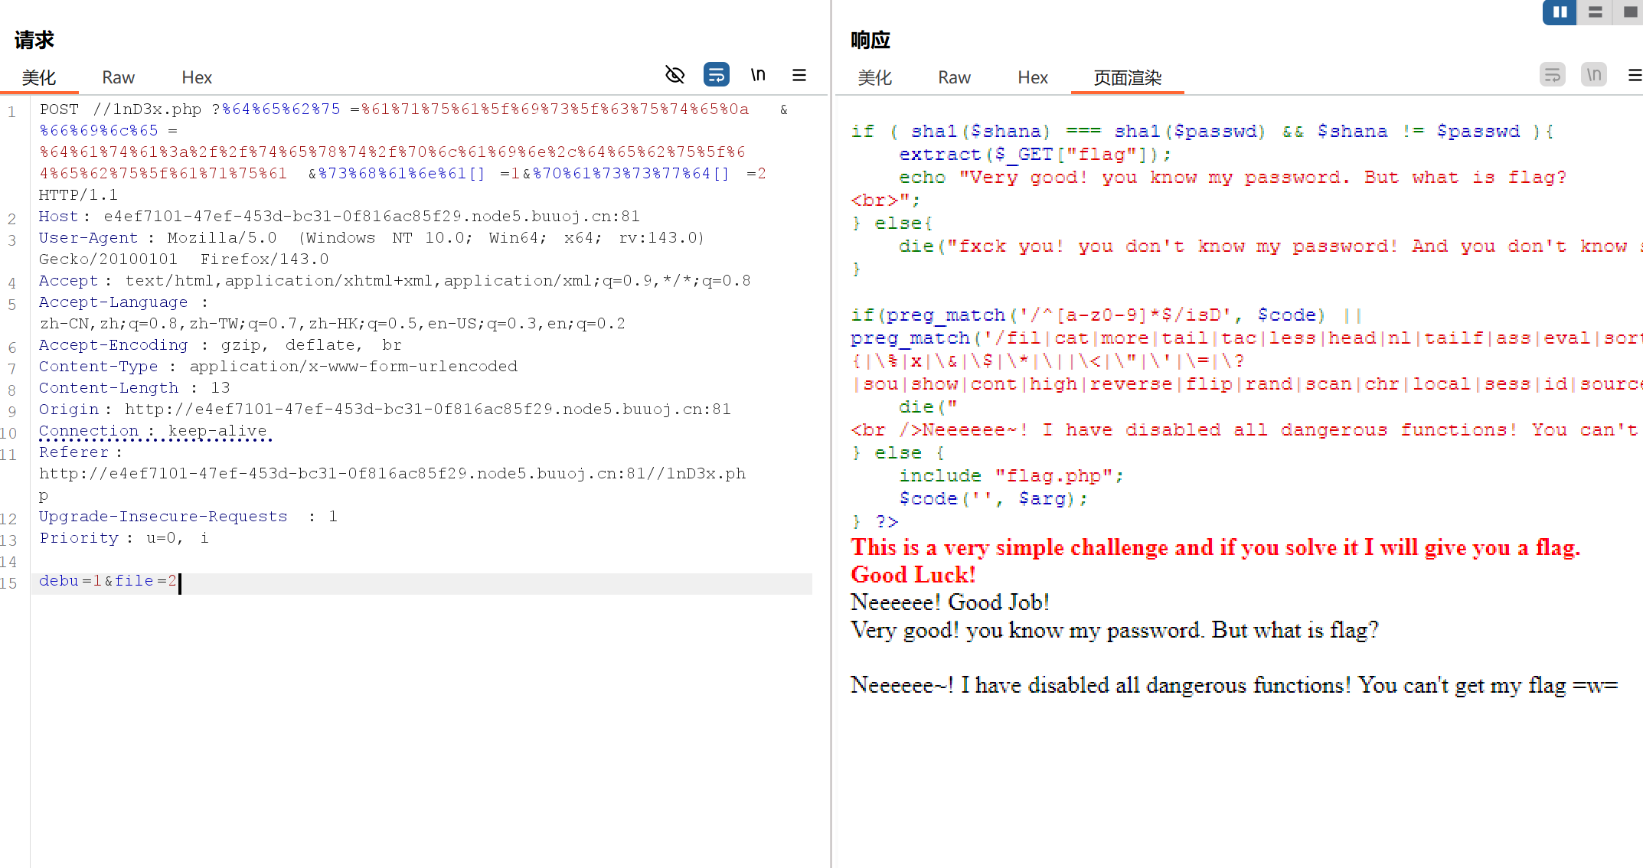Select the 页面渲染 render tab
This screenshot has width=1643, height=868.
1127,77
